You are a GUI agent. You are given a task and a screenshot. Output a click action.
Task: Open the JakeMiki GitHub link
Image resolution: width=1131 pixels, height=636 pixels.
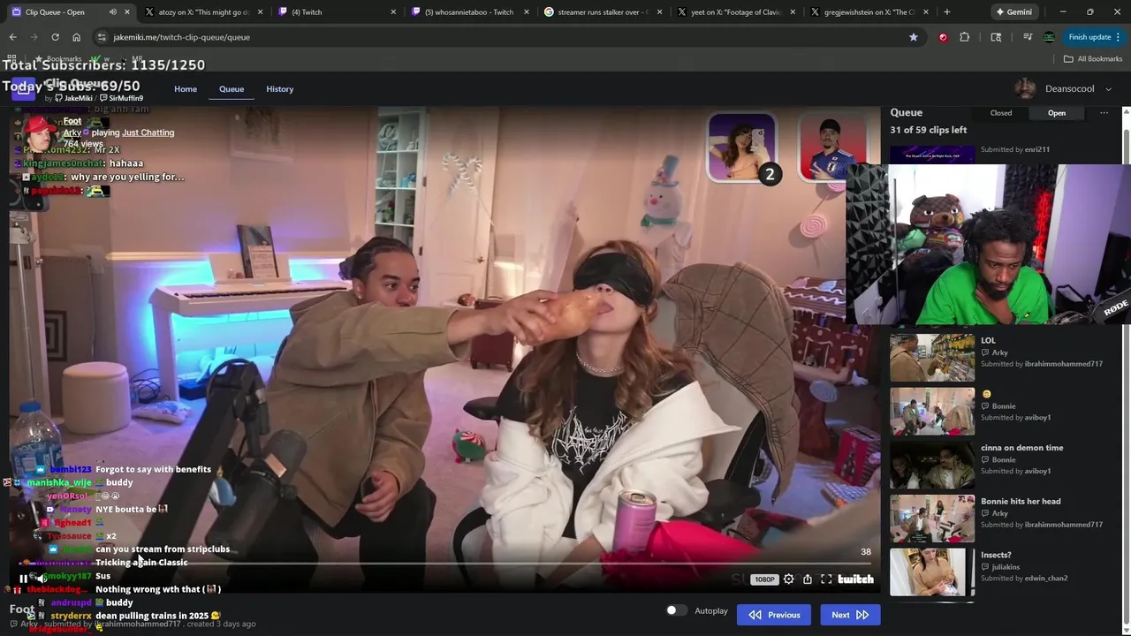point(73,98)
